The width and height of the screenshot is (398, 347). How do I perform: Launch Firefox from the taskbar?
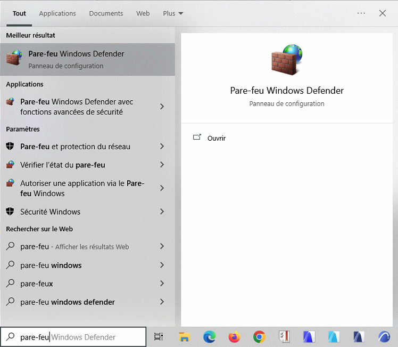point(234,337)
